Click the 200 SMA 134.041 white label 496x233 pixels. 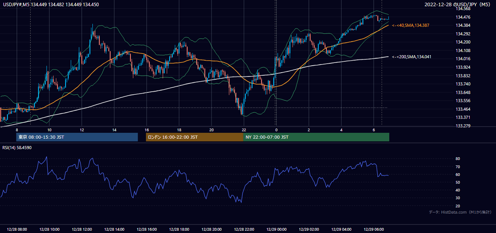click(411, 57)
